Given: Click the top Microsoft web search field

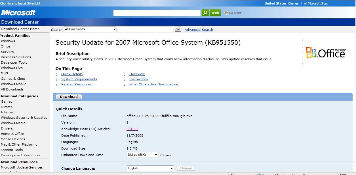Looking at the screenshot, I should pyautogui.click(x=157, y=13).
